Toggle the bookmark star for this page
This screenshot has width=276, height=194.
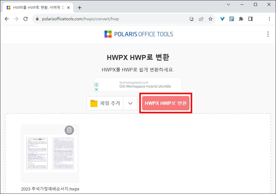[211, 19]
